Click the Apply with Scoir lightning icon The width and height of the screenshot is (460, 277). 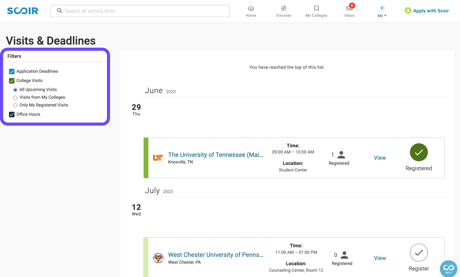[408, 11]
